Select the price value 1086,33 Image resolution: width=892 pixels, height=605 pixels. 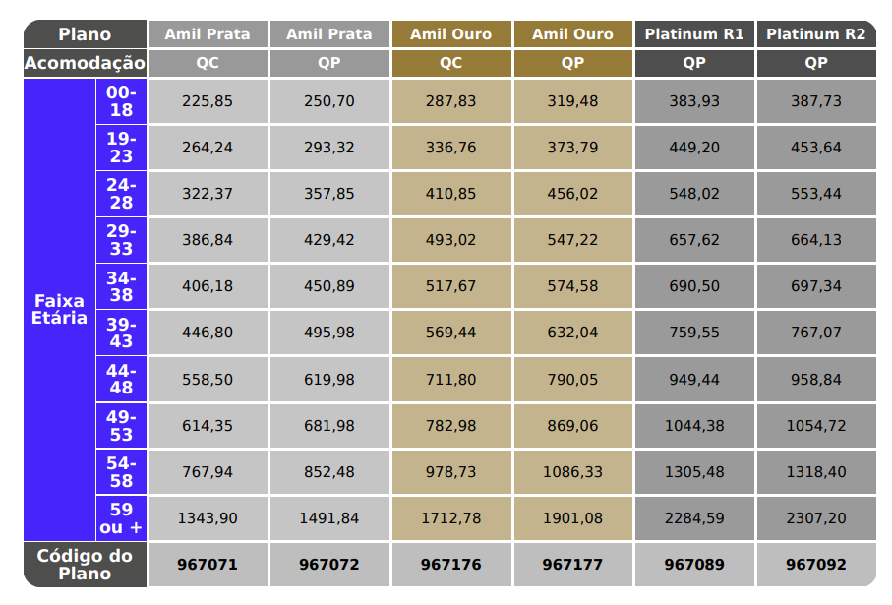(572, 472)
